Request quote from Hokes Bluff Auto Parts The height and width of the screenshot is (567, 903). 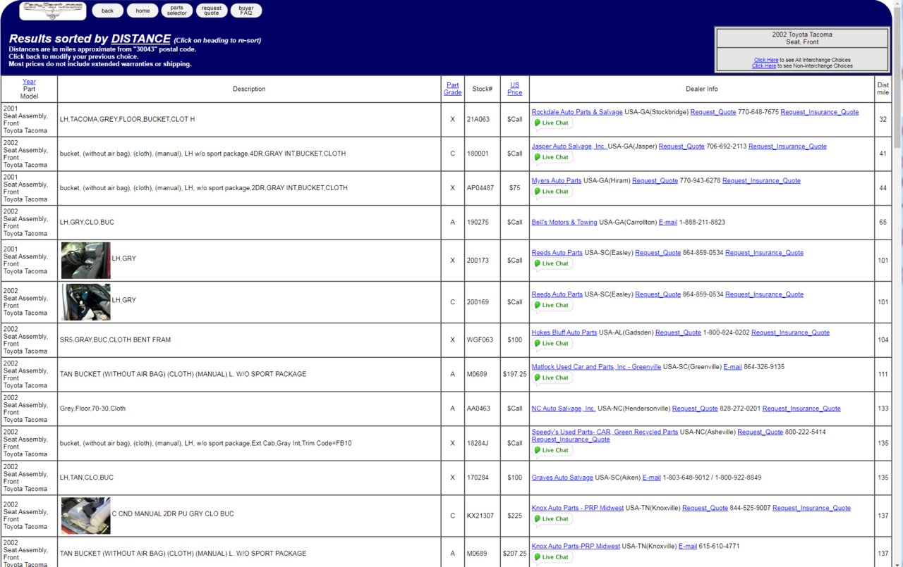[678, 332]
